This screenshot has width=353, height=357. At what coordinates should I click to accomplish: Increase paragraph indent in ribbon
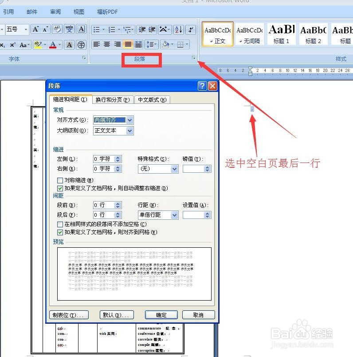[x=152, y=30]
